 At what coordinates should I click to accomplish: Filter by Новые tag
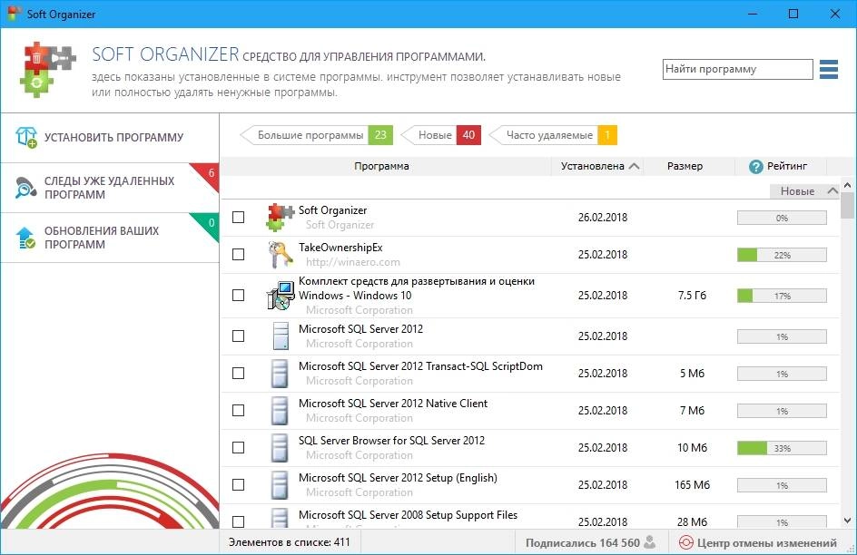pos(441,135)
